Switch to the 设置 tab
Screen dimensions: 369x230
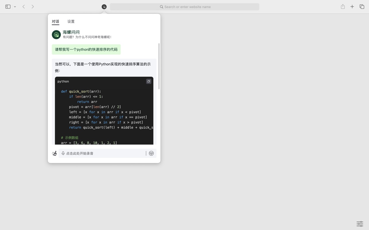[71, 21]
